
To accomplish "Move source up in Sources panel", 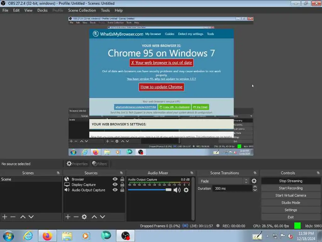I will [94, 217].
